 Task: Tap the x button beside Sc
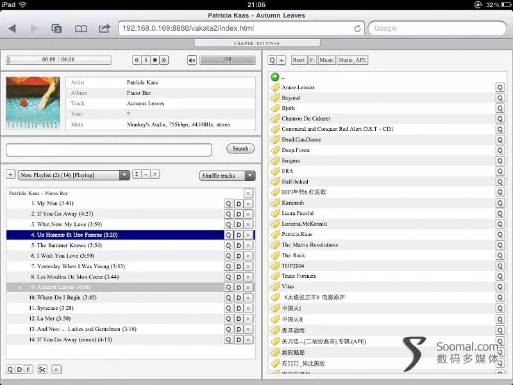pyautogui.click(x=56, y=370)
